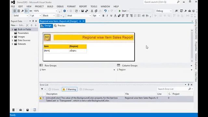
Task: Apply numbered list formatting
Action: (x=135, y=16)
